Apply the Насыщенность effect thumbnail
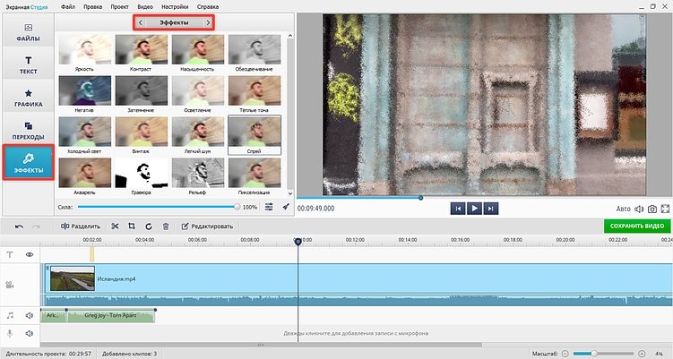 [198, 50]
